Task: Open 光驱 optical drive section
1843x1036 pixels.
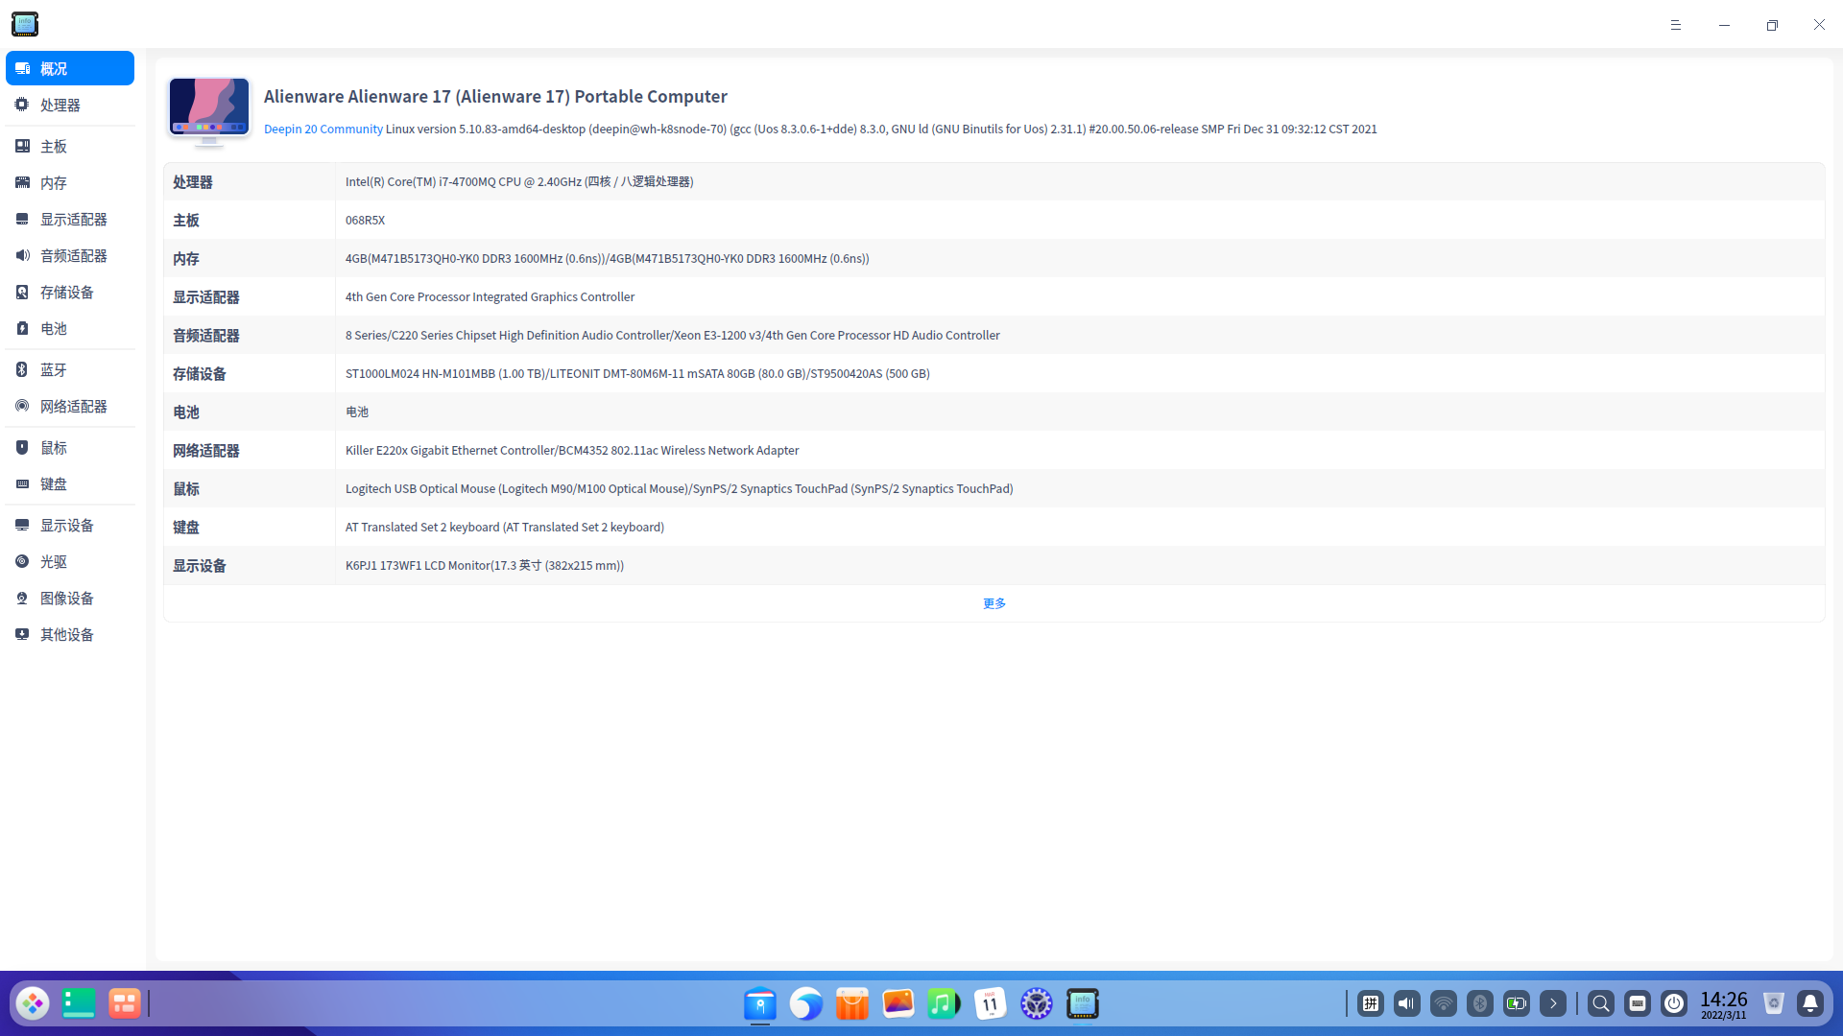Action: 54,562
